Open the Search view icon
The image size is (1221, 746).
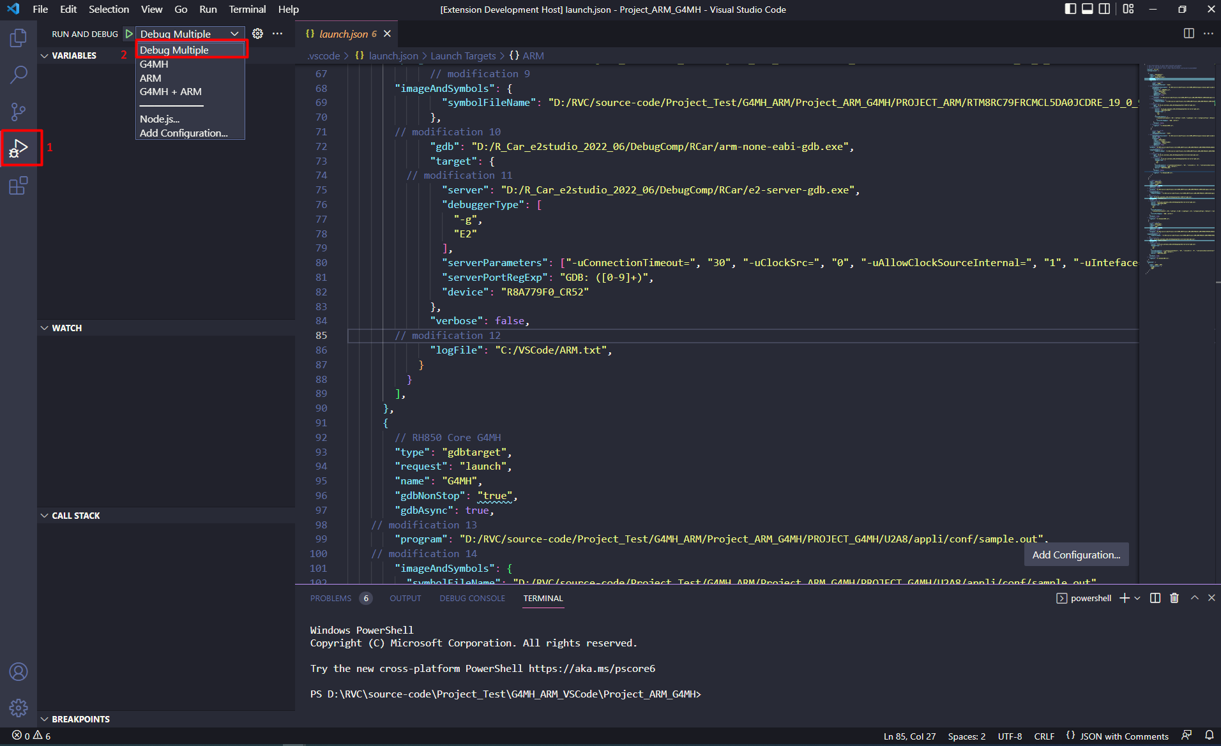click(19, 75)
